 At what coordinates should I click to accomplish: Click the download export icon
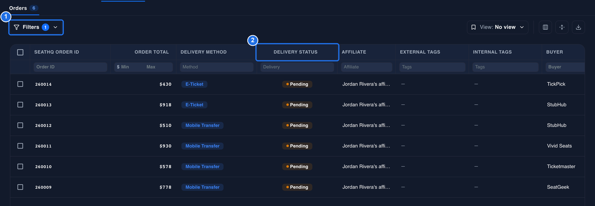click(x=578, y=27)
